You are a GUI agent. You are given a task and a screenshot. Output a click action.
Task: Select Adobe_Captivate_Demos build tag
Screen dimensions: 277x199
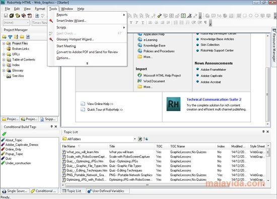click(x=22, y=145)
